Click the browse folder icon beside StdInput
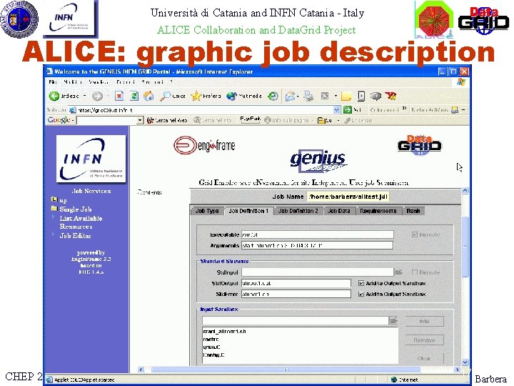This screenshot has width=514, height=386. [x=399, y=272]
